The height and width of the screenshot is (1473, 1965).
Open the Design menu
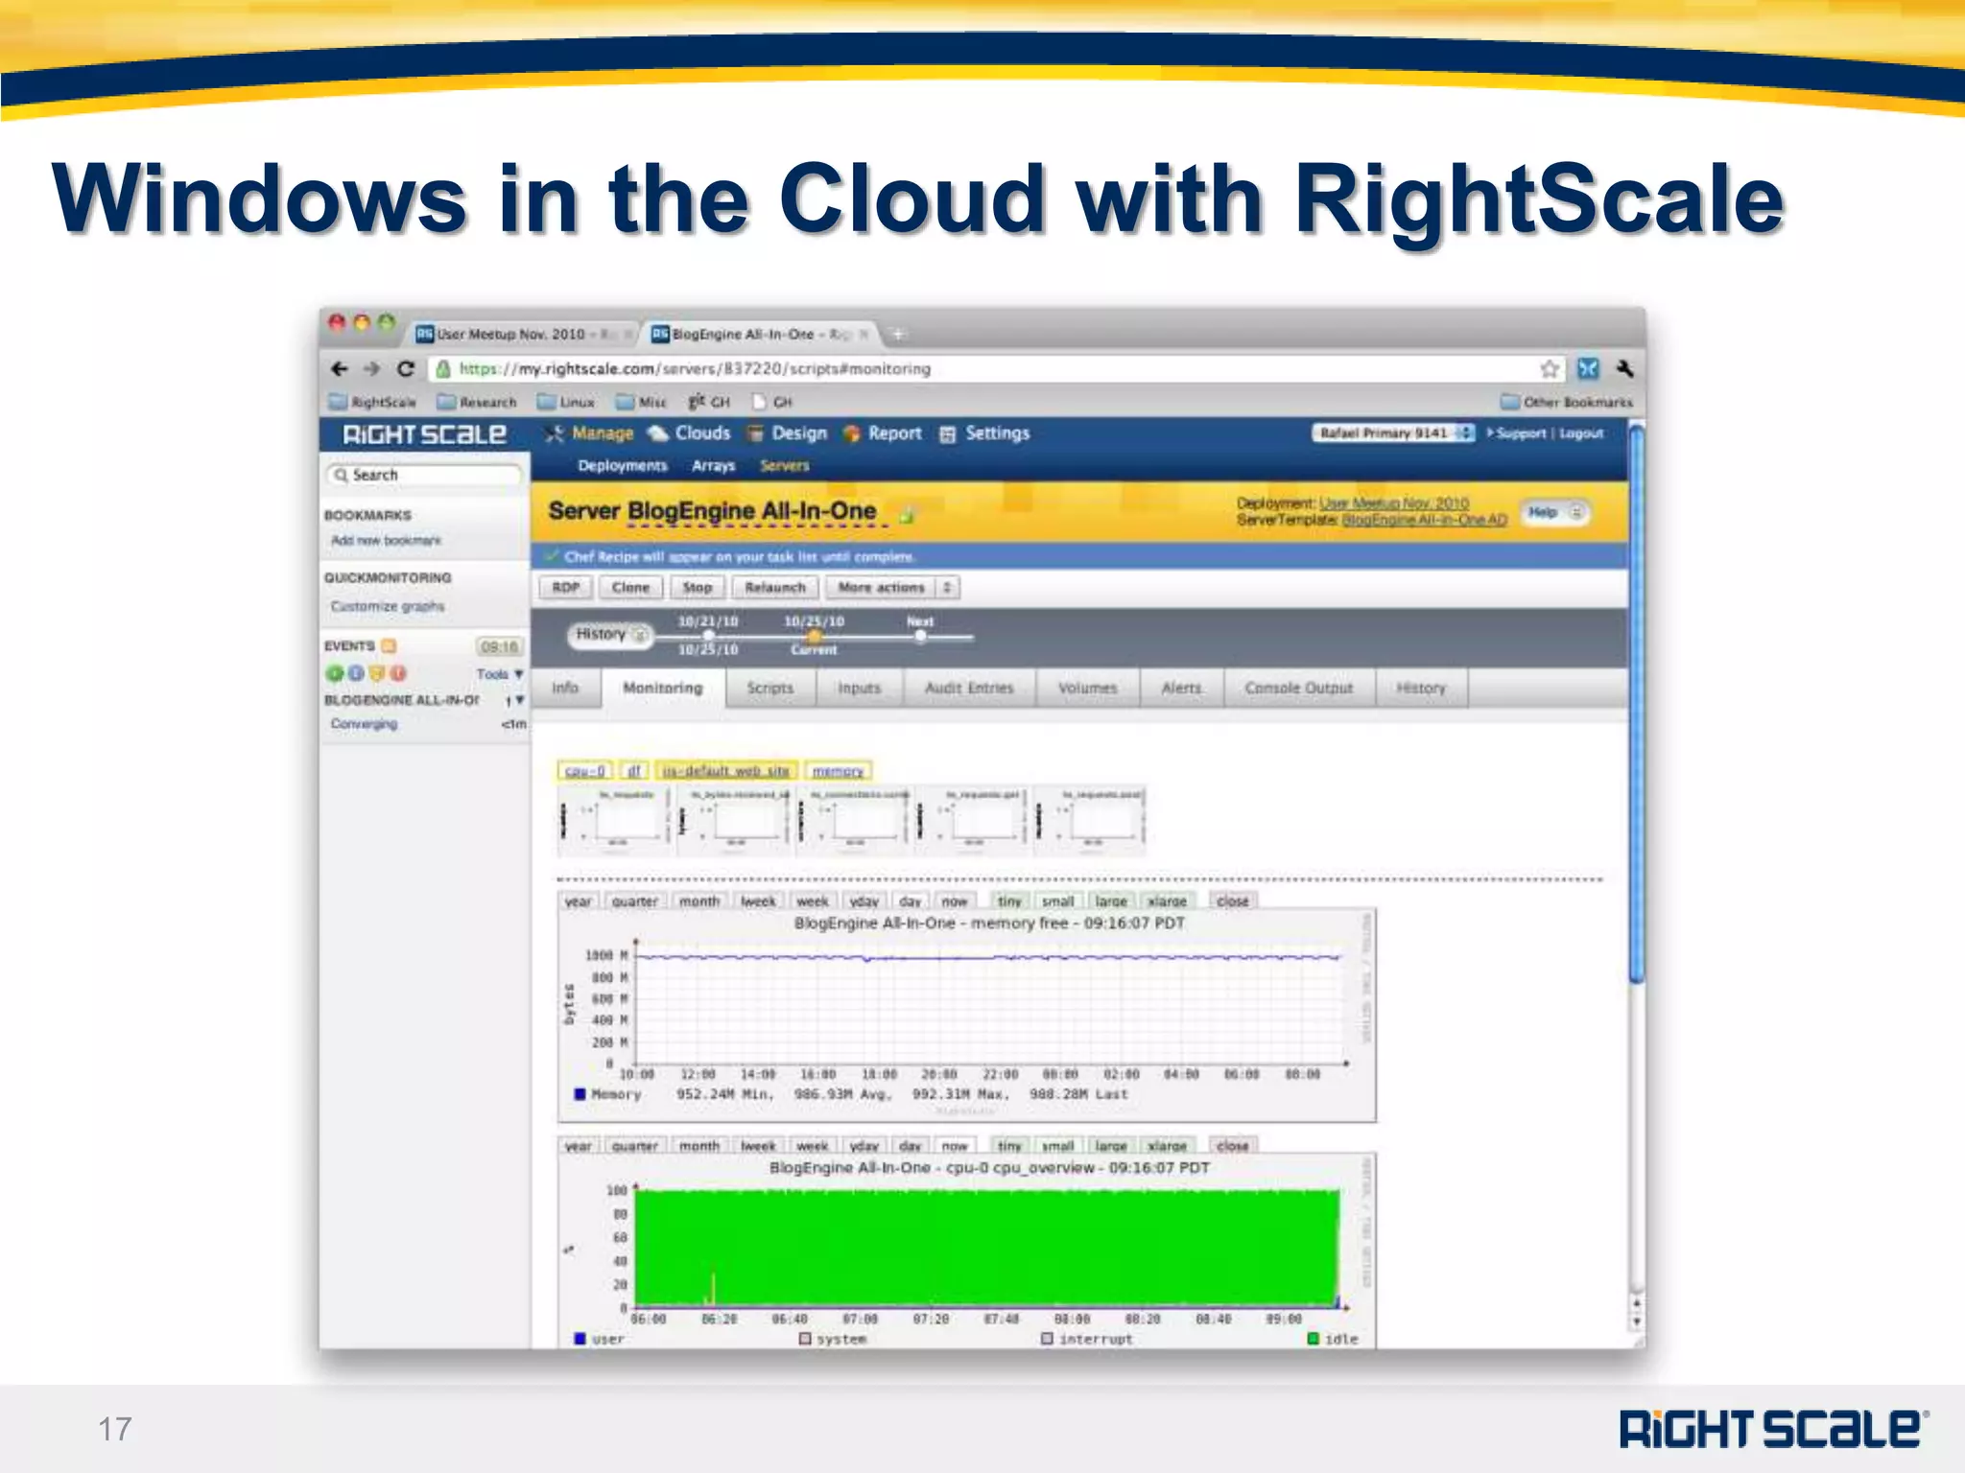(x=787, y=433)
